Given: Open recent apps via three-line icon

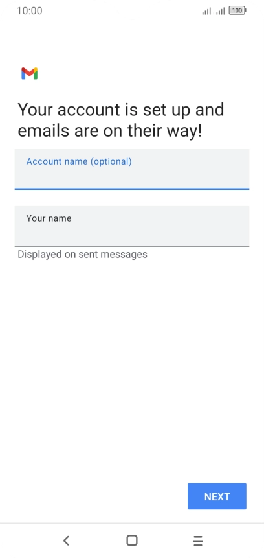Looking at the screenshot, I should point(198,541).
